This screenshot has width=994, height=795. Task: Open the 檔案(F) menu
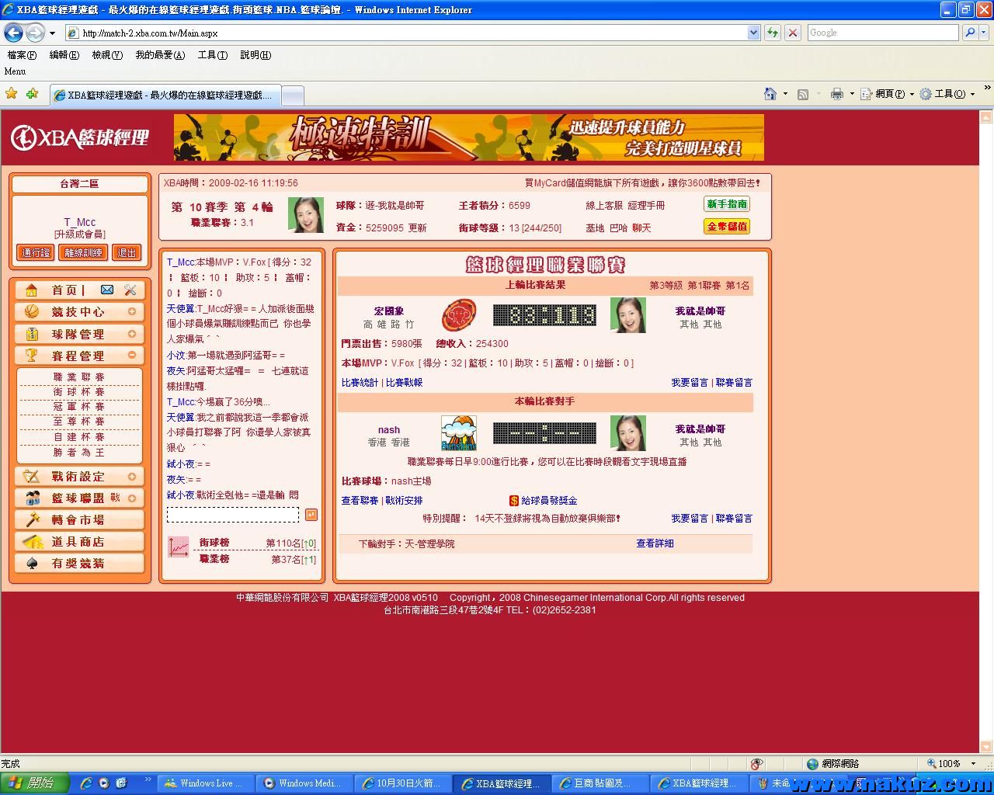22,55
